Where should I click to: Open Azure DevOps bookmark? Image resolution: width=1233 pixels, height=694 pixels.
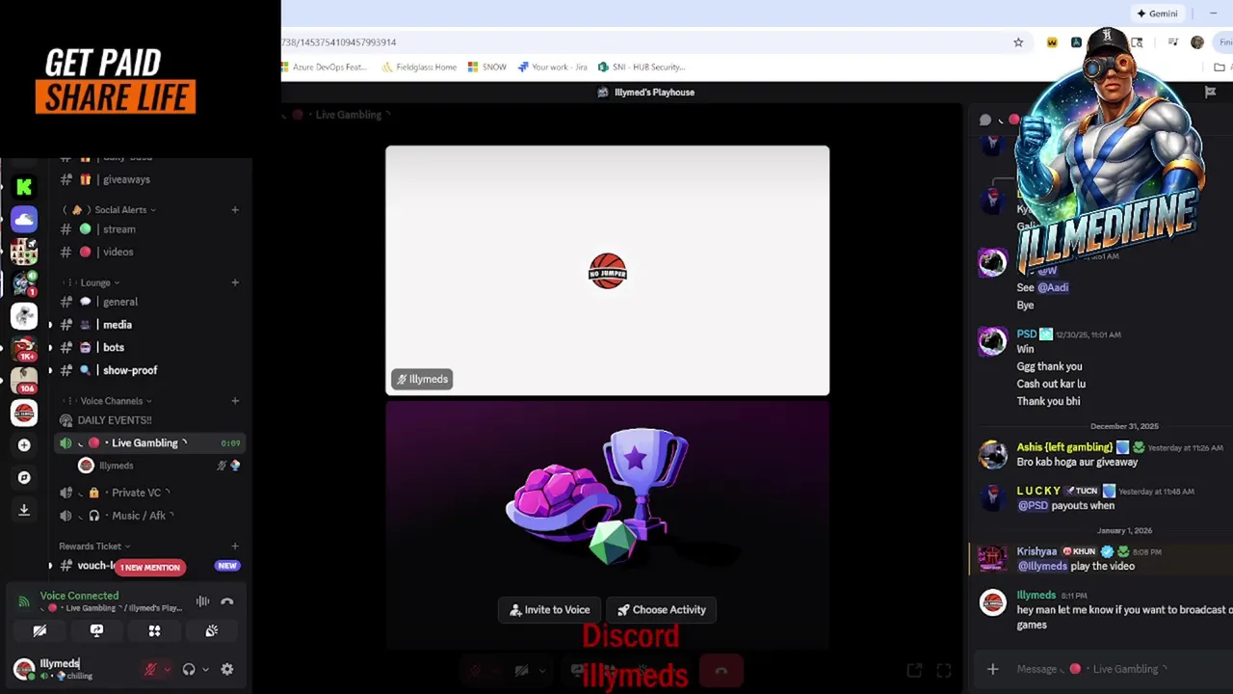point(324,67)
